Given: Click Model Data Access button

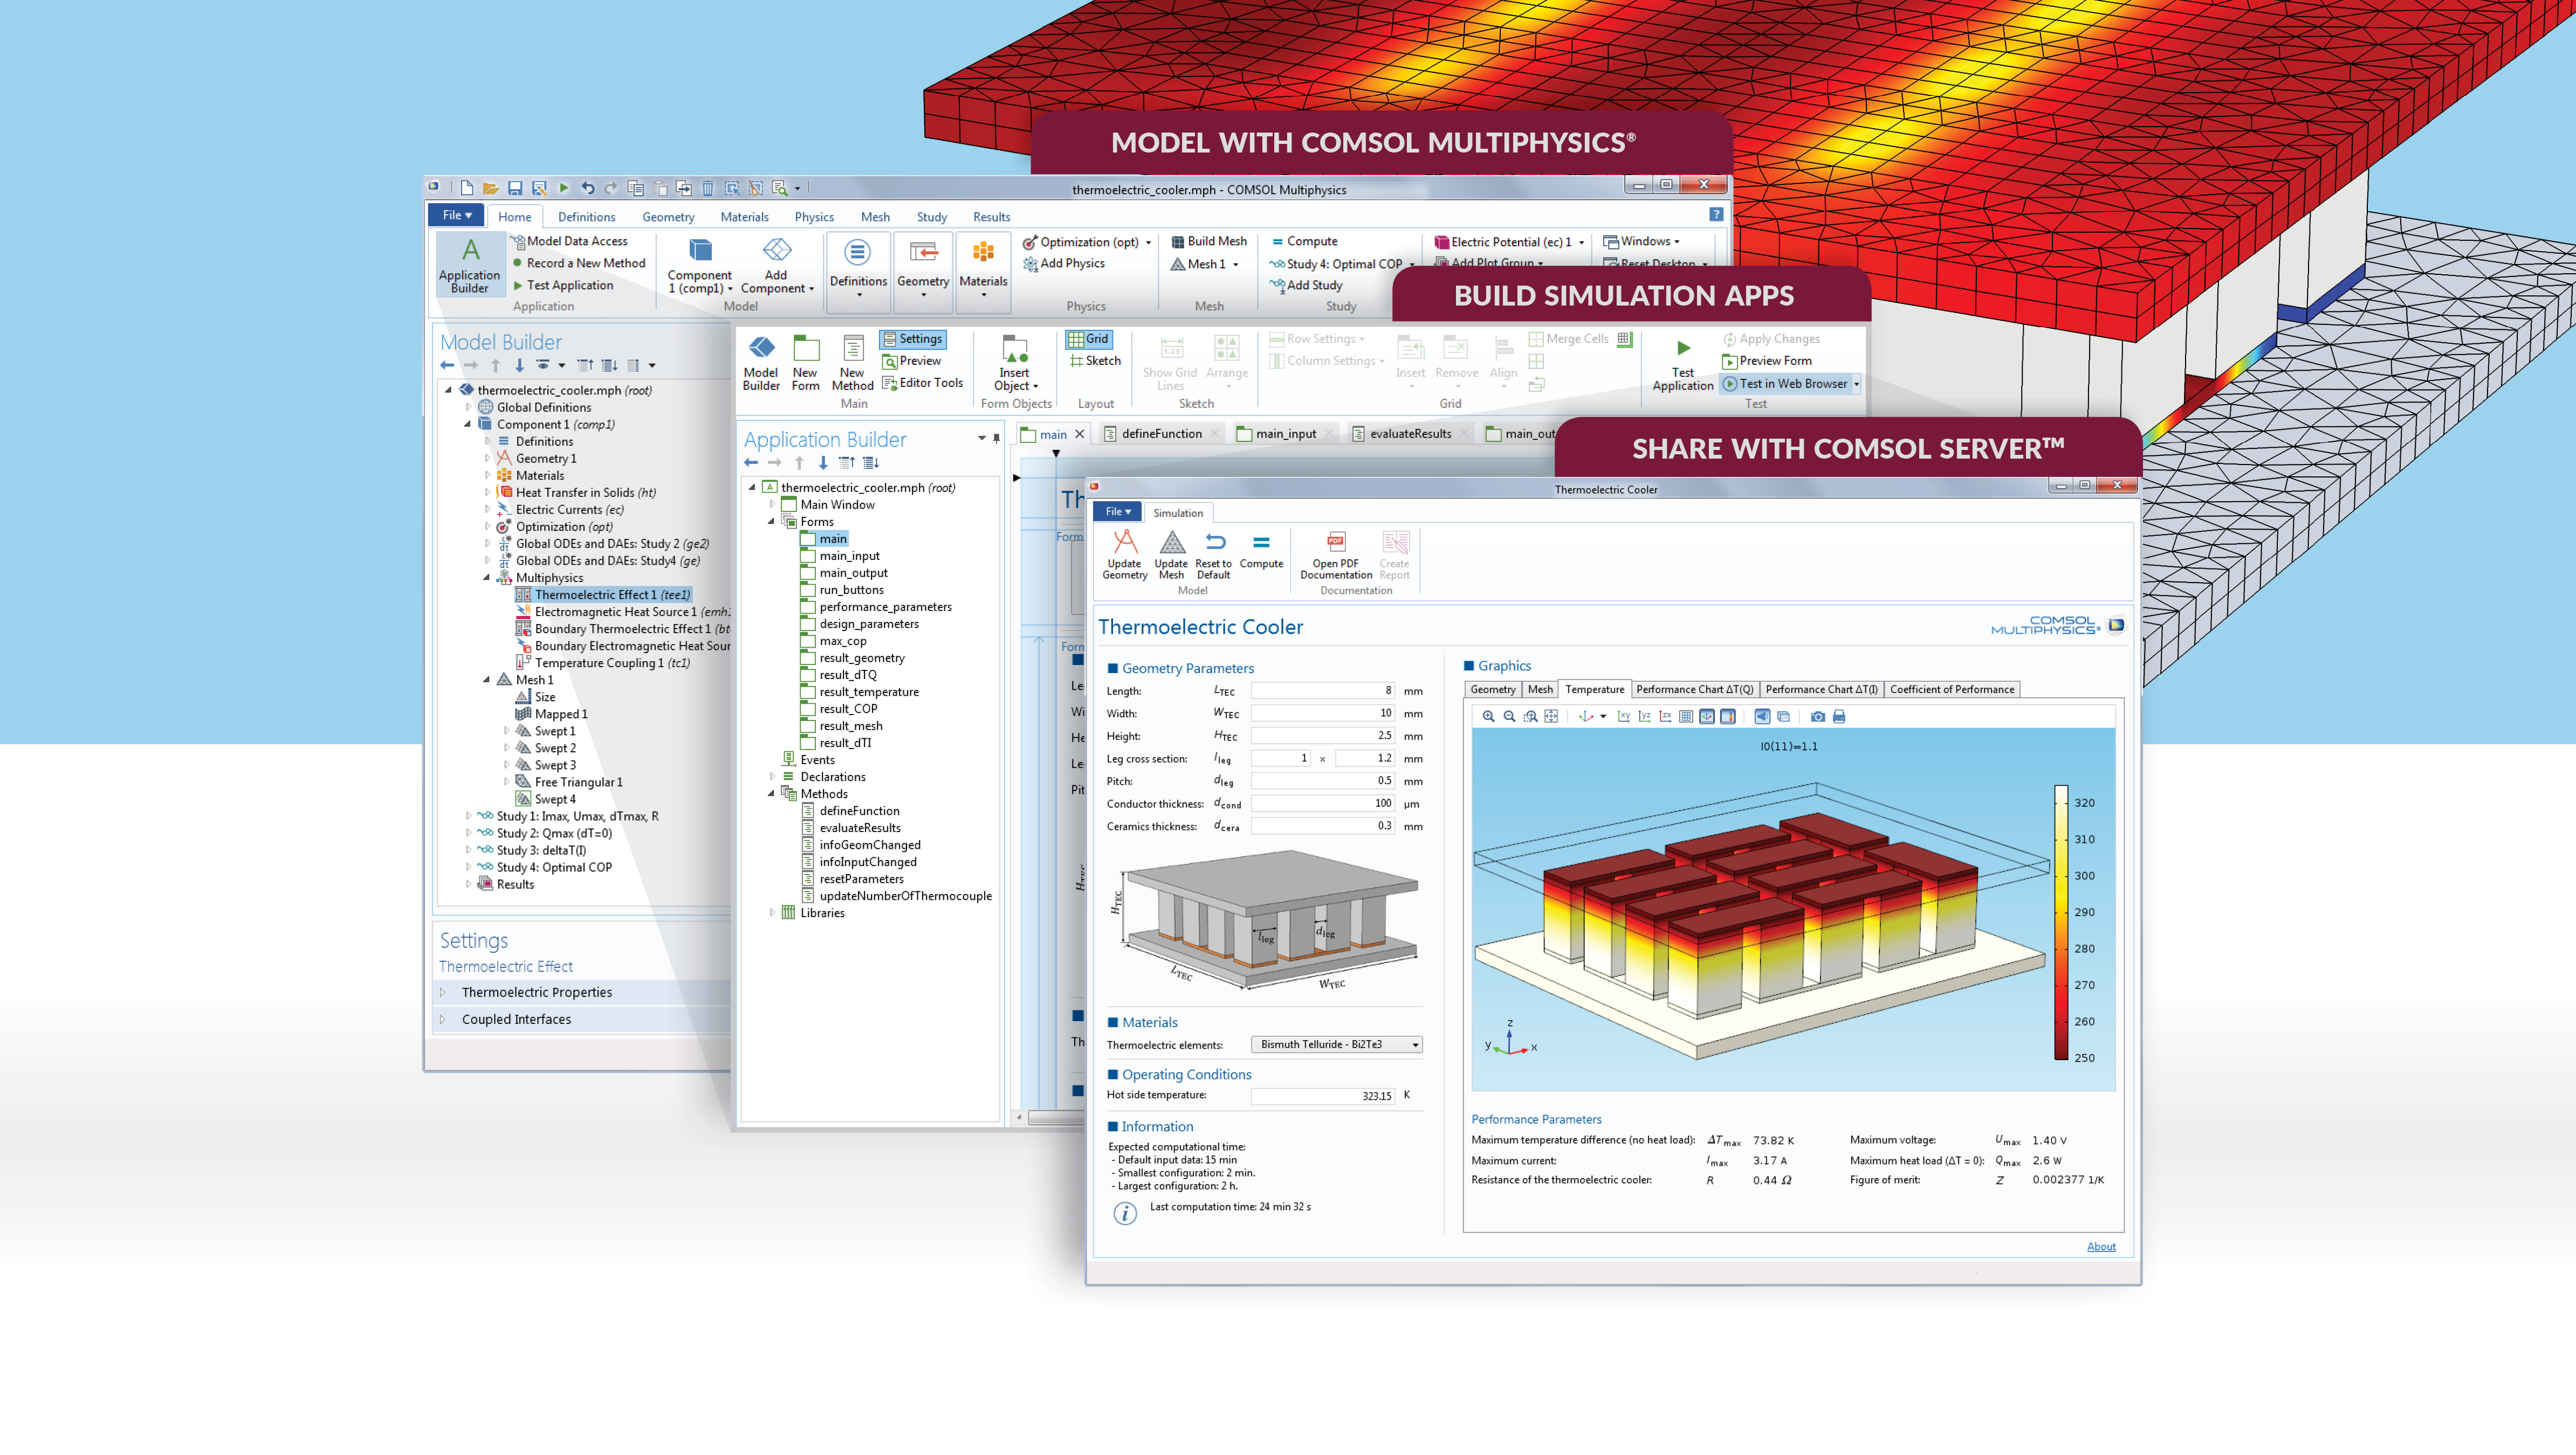Looking at the screenshot, I should pos(569,241).
